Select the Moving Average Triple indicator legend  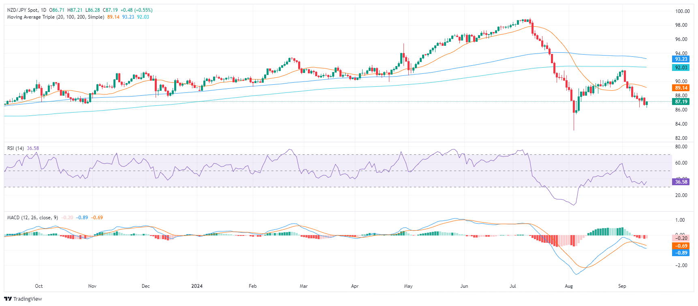(x=55, y=17)
